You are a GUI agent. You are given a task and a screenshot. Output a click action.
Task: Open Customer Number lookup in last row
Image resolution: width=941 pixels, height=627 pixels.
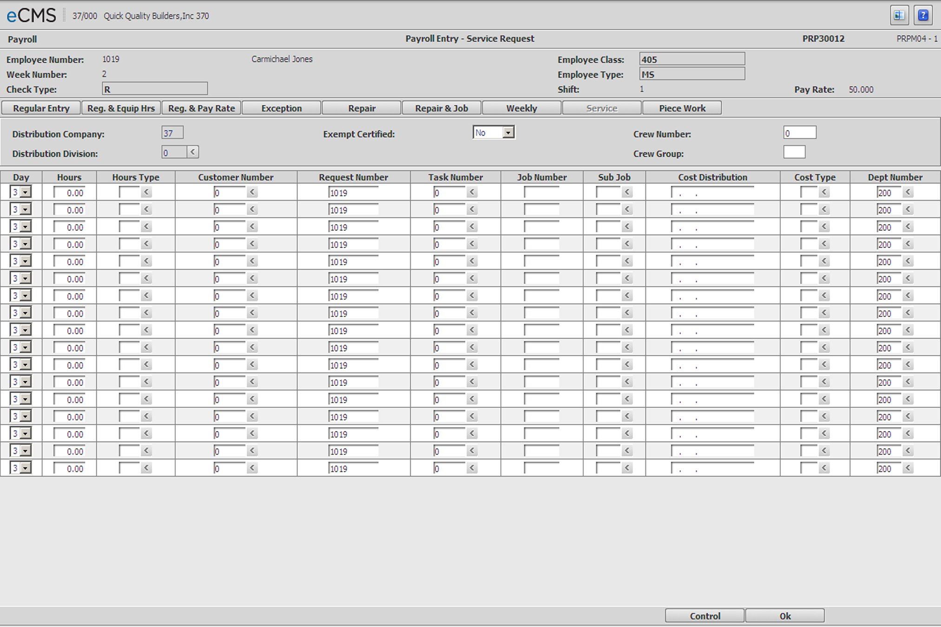coord(252,468)
